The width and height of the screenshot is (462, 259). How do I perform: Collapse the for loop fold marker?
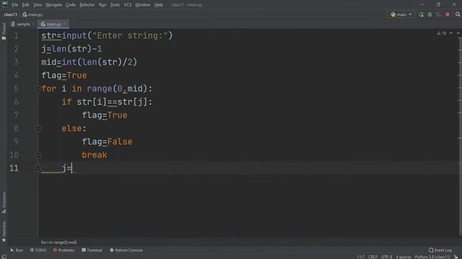click(38, 88)
